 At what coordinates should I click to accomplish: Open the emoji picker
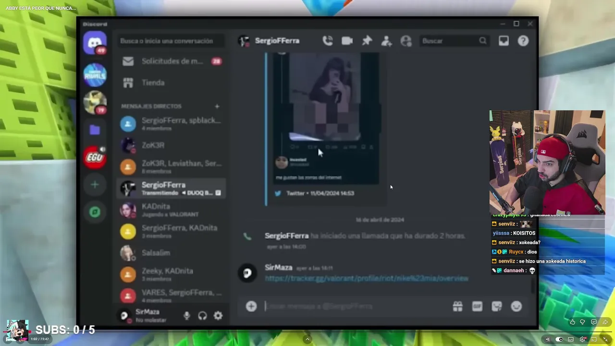pyautogui.click(x=517, y=306)
